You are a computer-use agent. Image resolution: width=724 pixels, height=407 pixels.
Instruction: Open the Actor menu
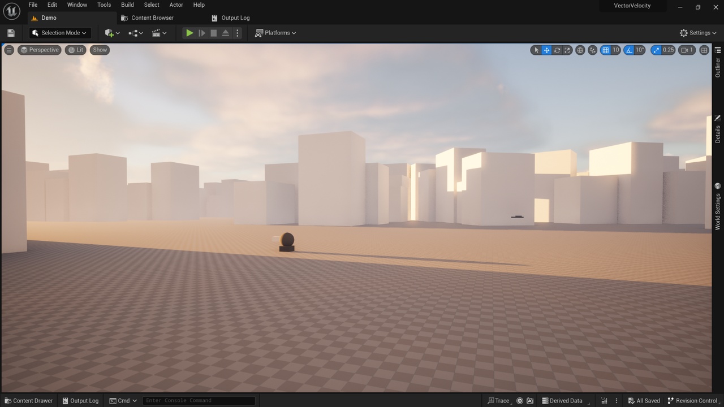(176, 5)
